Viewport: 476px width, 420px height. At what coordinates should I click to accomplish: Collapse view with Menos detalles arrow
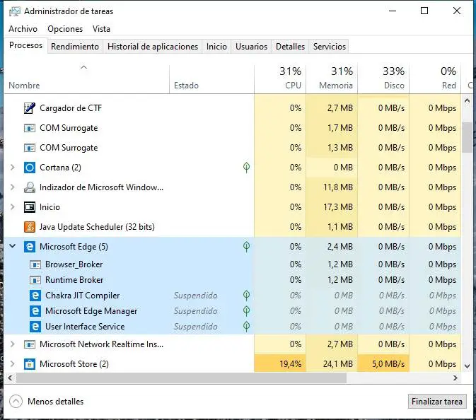click(x=16, y=401)
